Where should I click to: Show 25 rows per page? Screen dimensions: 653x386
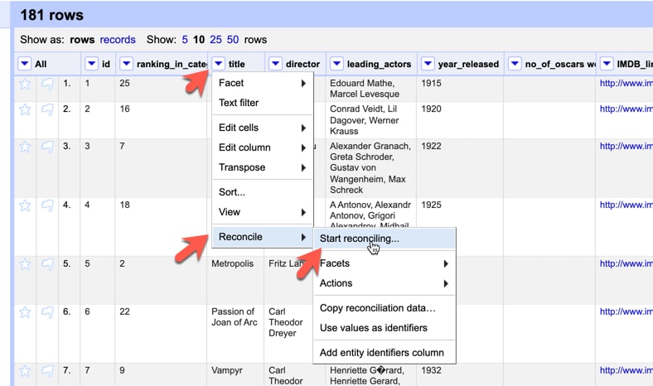215,40
